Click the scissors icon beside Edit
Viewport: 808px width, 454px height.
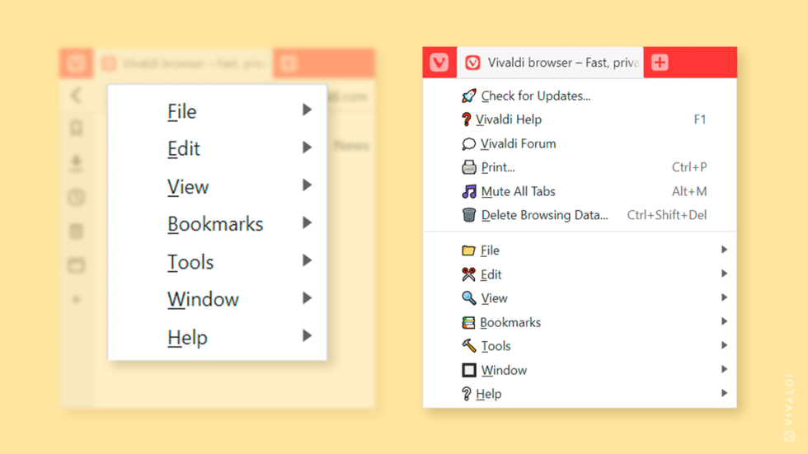tap(468, 274)
